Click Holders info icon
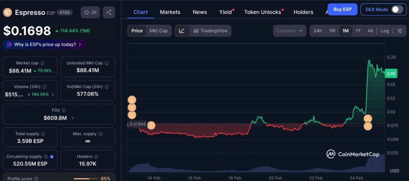This screenshot has width=409, height=181. pyautogui.click(x=96, y=157)
